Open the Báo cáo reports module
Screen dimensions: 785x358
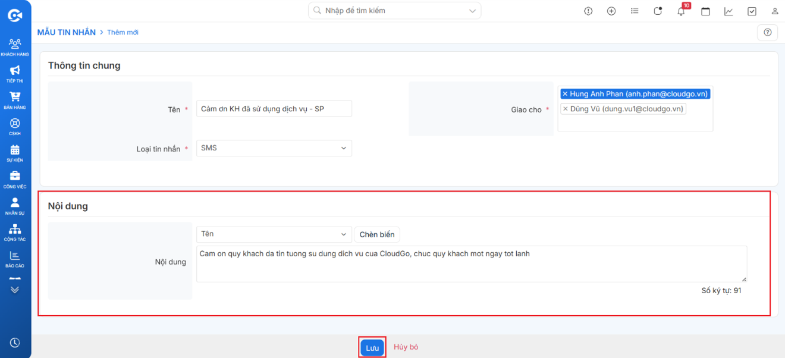click(15, 259)
